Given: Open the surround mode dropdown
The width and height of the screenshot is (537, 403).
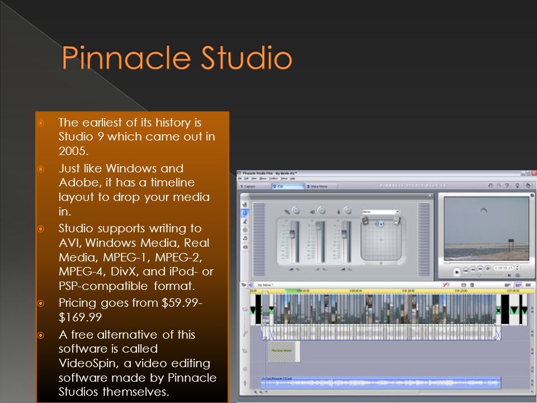Looking at the screenshot, I should coord(381,212).
